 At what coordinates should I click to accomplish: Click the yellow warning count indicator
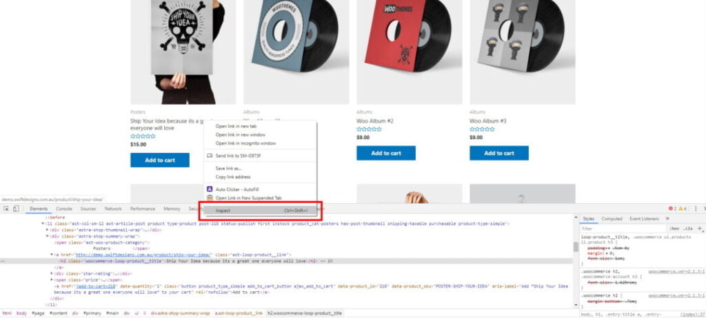[681, 209]
